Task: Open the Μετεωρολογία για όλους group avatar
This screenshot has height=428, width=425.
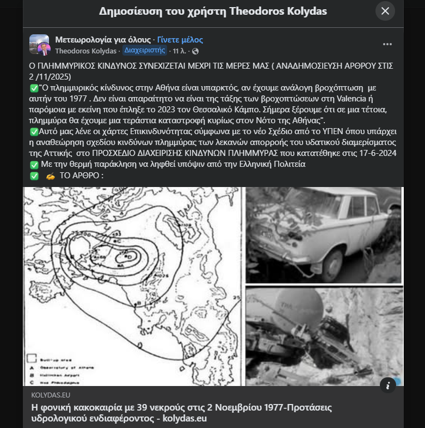Action: pos(39,43)
